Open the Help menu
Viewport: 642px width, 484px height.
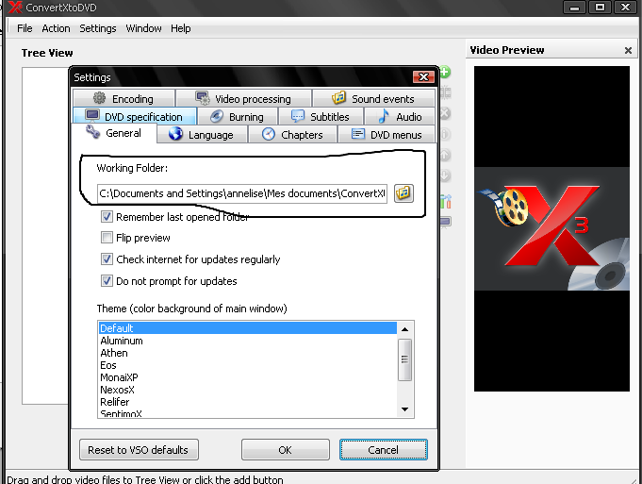click(181, 28)
